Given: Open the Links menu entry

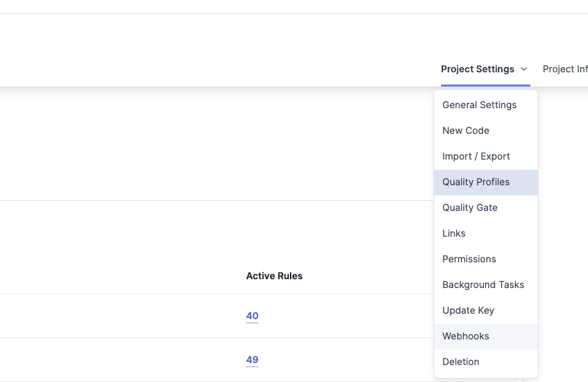Looking at the screenshot, I should [x=486, y=233].
